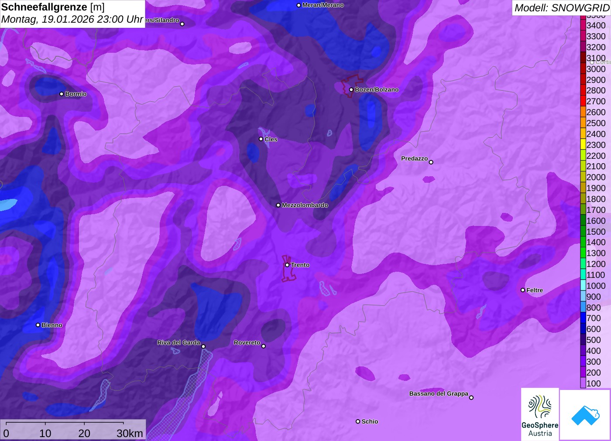This screenshot has height=441, width=611.
Task: Click the 'Bassano del Grappa' name label
Action: point(439,393)
